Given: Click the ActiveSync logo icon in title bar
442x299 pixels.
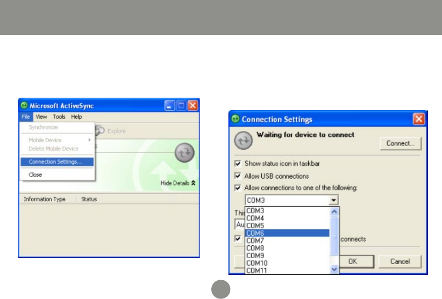Looking at the screenshot, I should [x=24, y=105].
